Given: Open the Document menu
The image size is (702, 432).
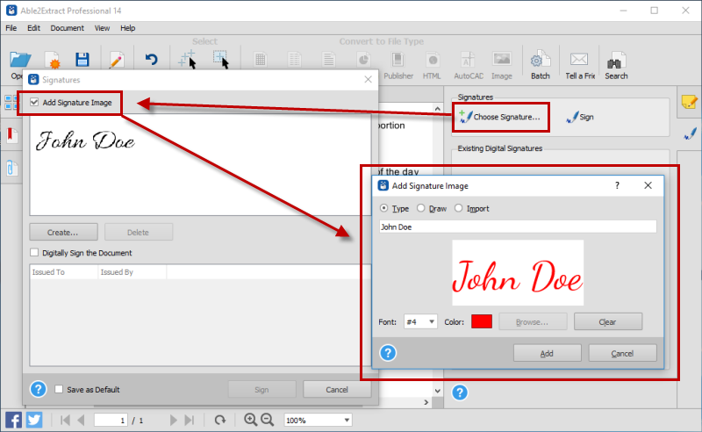Looking at the screenshot, I should coord(68,28).
